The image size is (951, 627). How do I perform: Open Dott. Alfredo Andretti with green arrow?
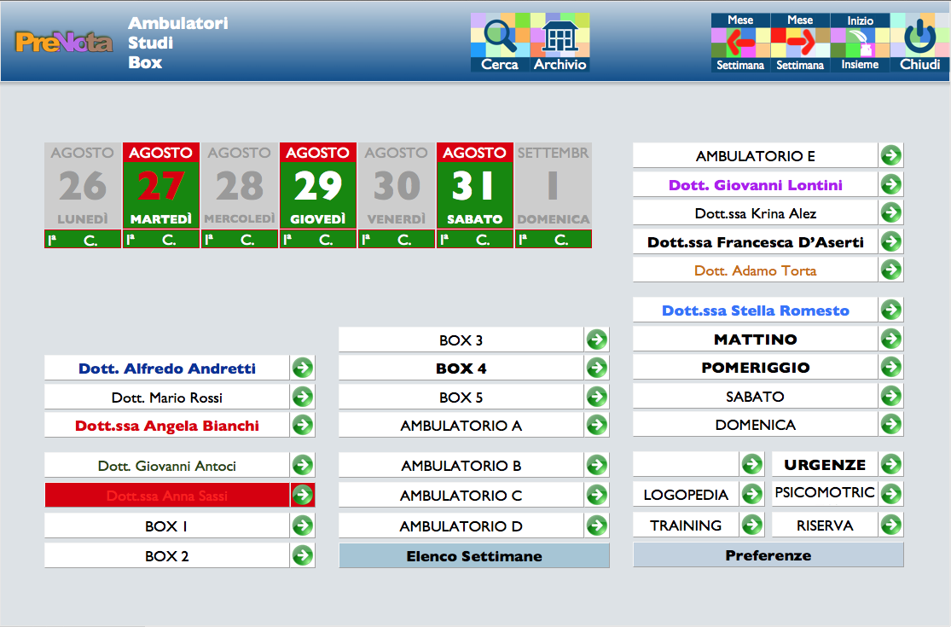tap(302, 369)
